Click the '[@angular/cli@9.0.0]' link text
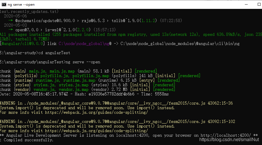This screenshot has height=145, width=262. point(22,44)
